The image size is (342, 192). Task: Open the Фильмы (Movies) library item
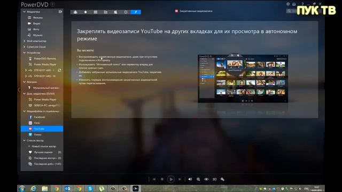point(38,18)
